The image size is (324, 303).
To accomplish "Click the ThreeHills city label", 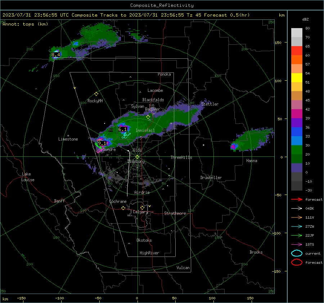I will [181, 157].
